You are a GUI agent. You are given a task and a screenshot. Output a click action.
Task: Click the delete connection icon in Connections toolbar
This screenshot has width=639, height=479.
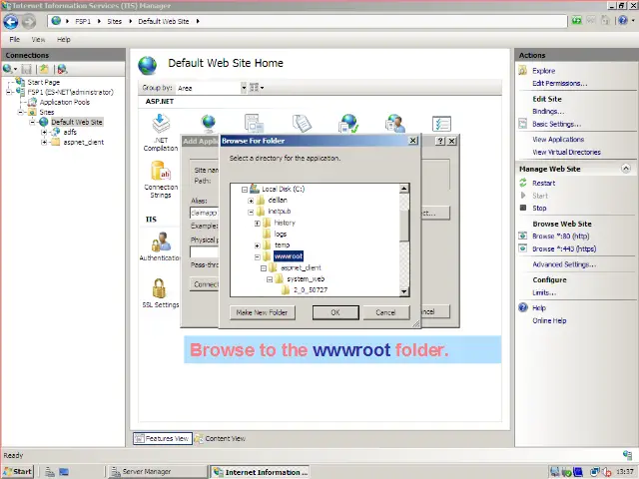(x=62, y=69)
